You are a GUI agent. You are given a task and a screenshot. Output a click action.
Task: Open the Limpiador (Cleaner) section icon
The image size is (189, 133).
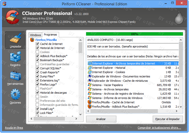15,38
